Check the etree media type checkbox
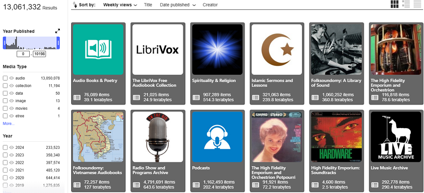424x193 pixels. [x=5, y=116]
